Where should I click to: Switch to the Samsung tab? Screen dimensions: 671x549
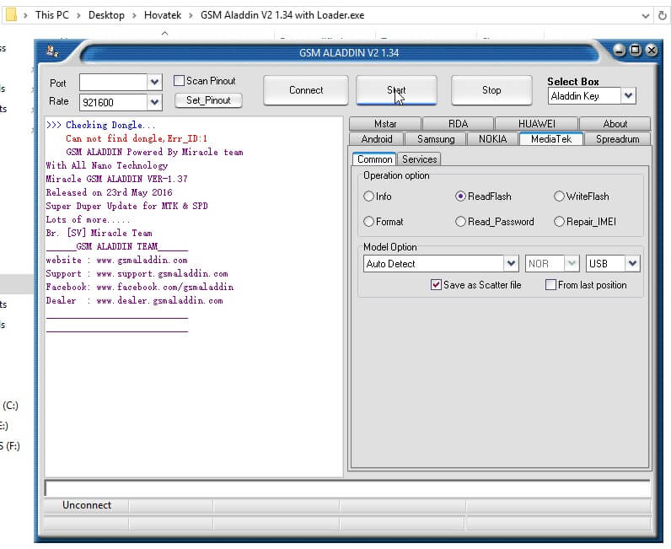point(436,139)
